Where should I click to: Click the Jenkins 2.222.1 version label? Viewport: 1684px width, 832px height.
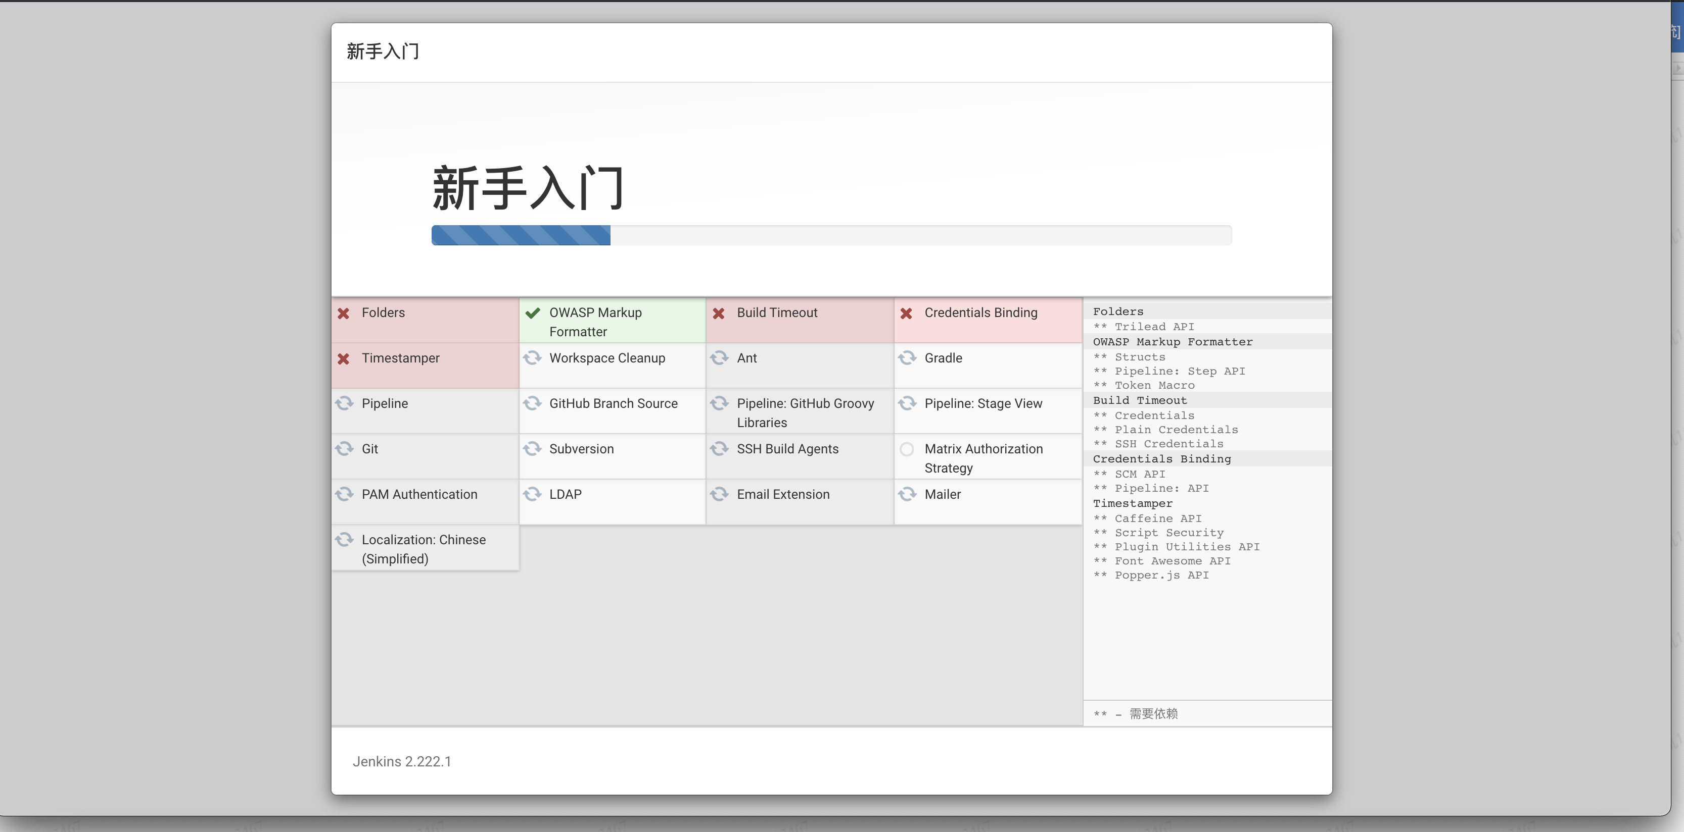402,761
